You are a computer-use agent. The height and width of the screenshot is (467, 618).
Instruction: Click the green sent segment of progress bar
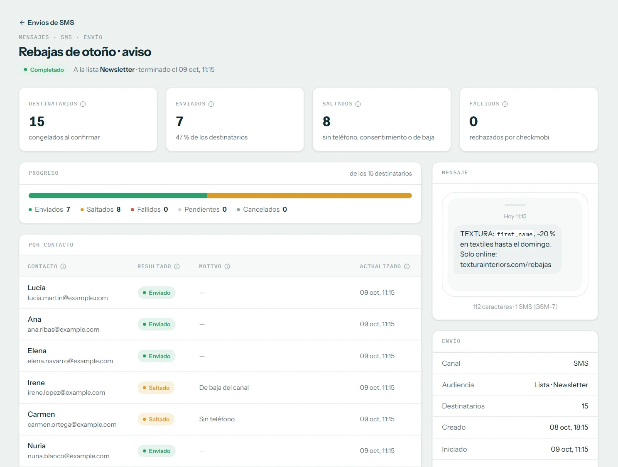(118, 196)
